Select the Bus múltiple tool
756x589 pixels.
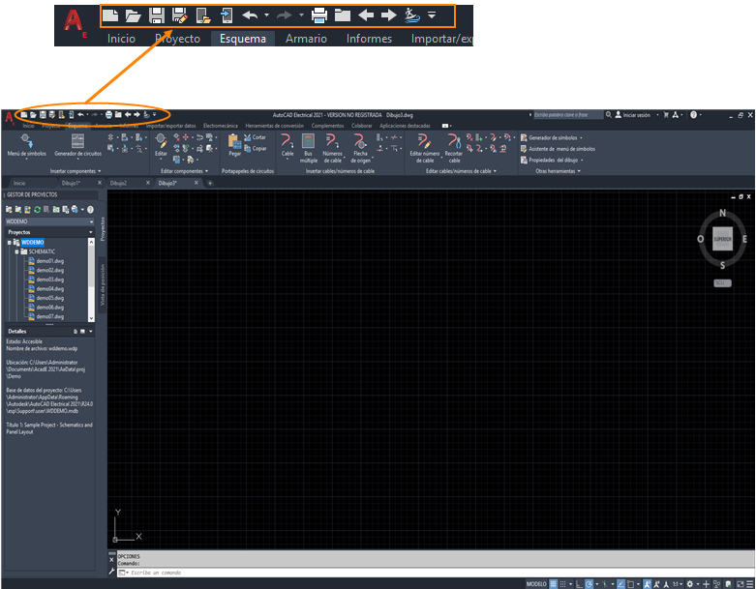coord(308,148)
